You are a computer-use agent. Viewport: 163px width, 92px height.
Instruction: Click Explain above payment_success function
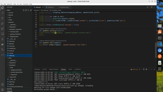click(x=53, y=29)
